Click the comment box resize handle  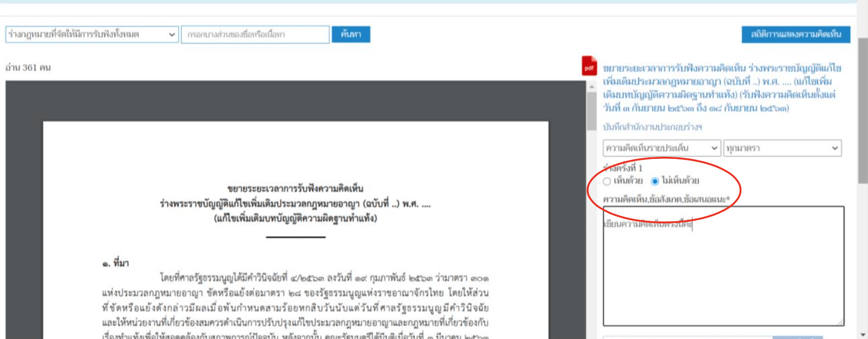click(840, 322)
